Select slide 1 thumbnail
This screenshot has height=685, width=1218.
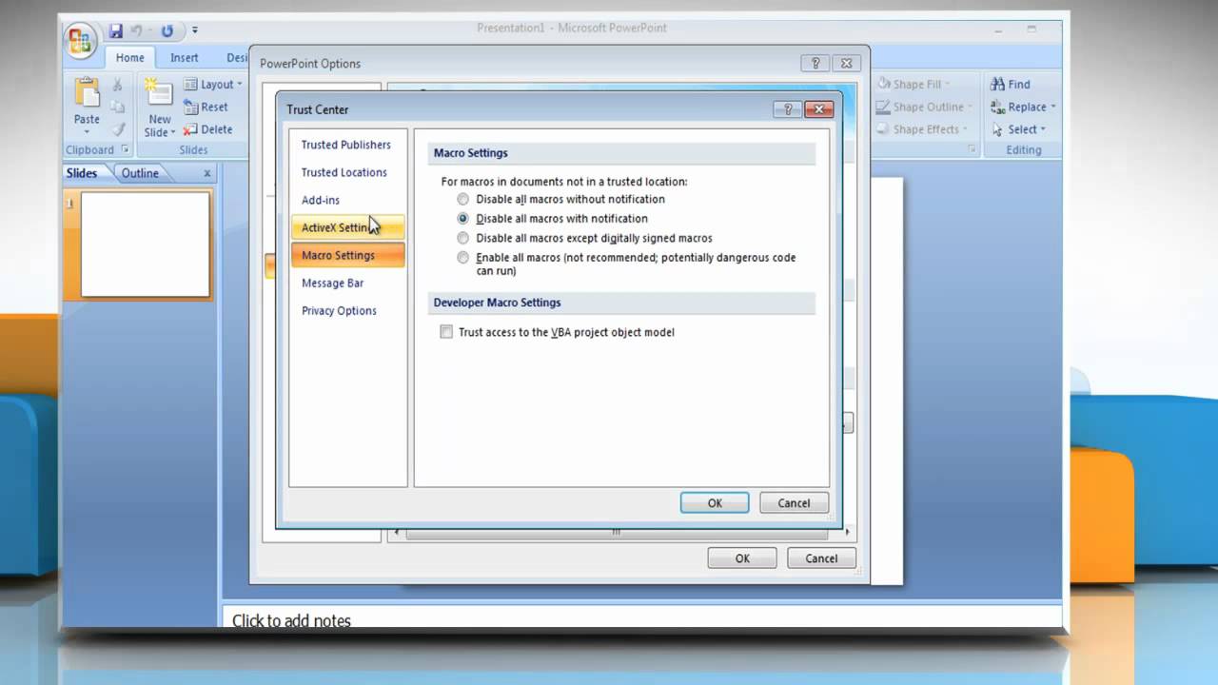[145, 245]
